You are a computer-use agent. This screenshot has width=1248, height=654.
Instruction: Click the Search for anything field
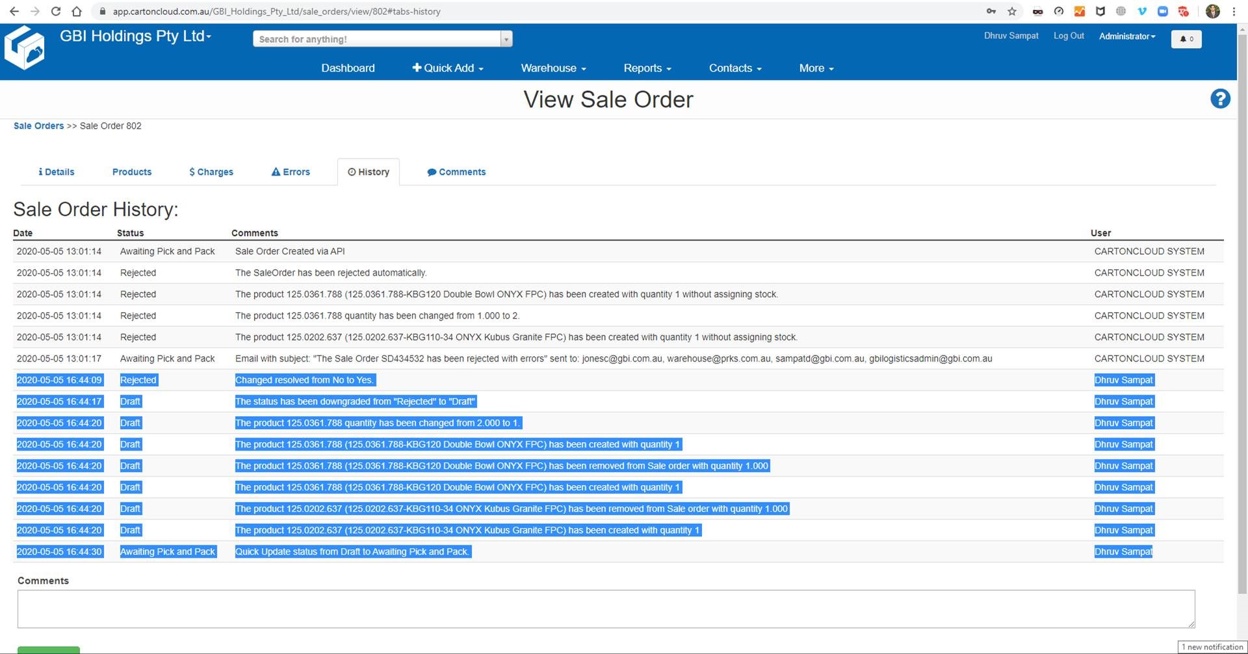coord(377,39)
